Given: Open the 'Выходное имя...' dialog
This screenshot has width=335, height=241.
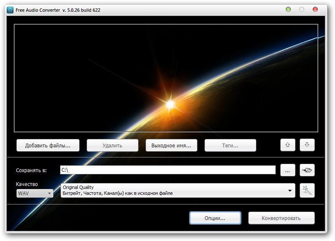Looking at the screenshot, I should pyautogui.click(x=171, y=146).
